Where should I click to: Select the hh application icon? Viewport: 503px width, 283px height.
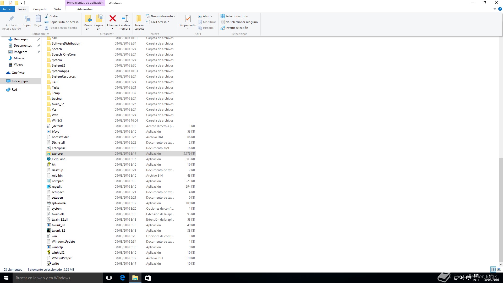49,165
